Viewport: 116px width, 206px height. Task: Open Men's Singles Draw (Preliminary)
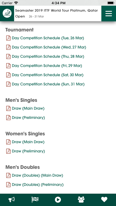(x=28, y=118)
